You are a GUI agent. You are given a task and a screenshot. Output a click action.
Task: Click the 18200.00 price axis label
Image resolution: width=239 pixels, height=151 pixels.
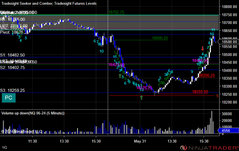coord(229,102)
